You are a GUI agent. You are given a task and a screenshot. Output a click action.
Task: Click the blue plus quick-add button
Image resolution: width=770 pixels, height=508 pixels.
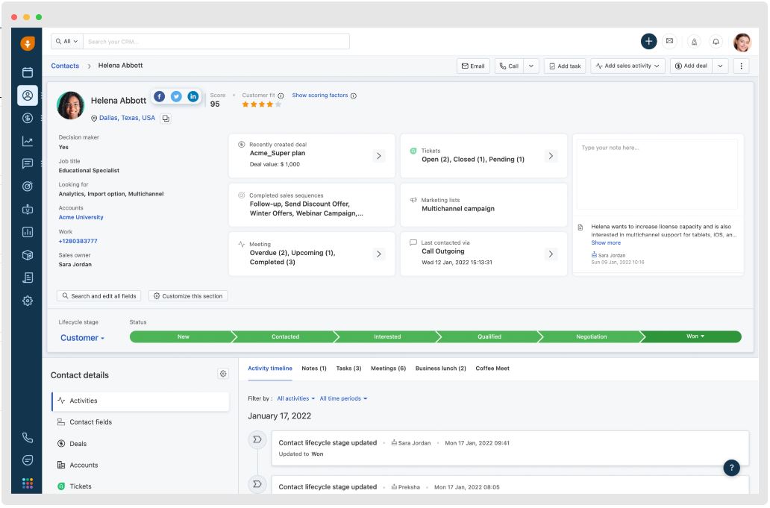click(x=648, y=41)
